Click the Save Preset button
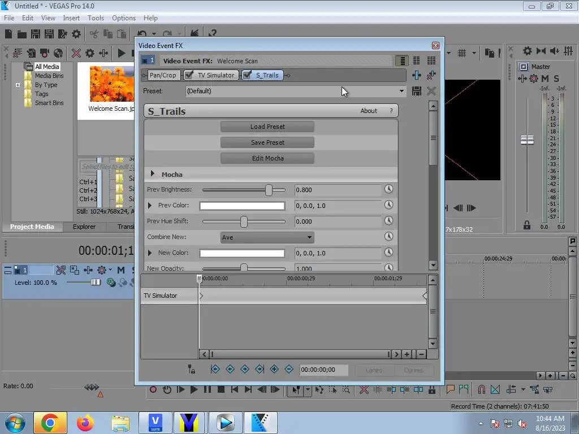Viewport: 579px width, 434px height. 267,142
